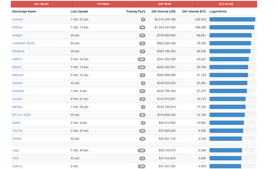Viewport: 278px width, 169px height.
Task: Open the Poloniex exchange link
Action: point(18,91)
